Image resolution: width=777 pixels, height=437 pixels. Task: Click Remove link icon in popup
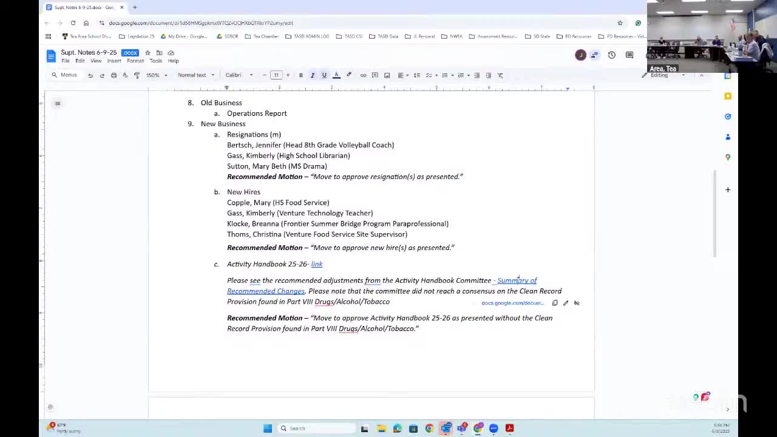[x=577, y=303]
